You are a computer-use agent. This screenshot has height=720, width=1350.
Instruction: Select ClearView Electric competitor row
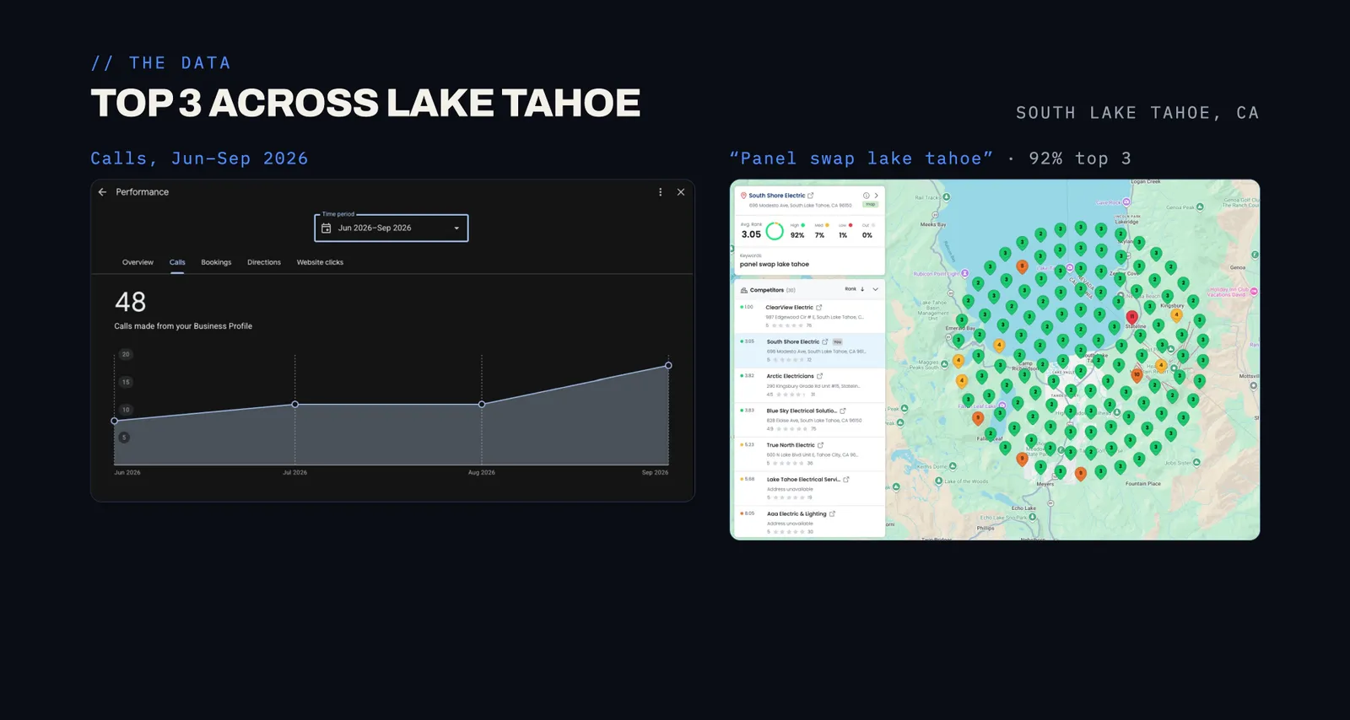[809, 316]
